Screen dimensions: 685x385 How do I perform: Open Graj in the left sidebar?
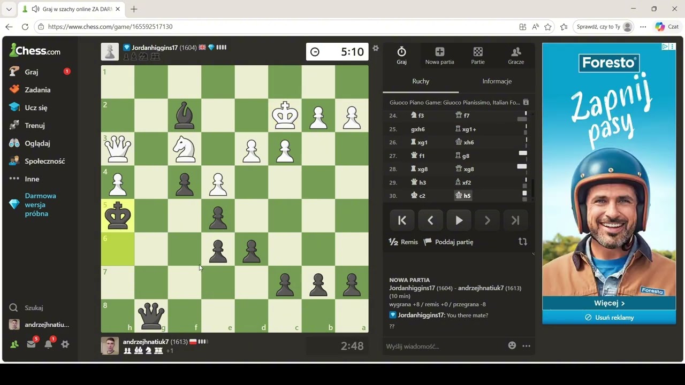pyautogui.click(x=32, y=72)
